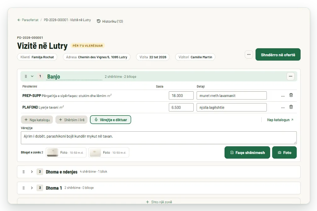This screenshot has width=317, height=211.
Task: Edit the Banjo zone name
Action: [x=74, y=77]
